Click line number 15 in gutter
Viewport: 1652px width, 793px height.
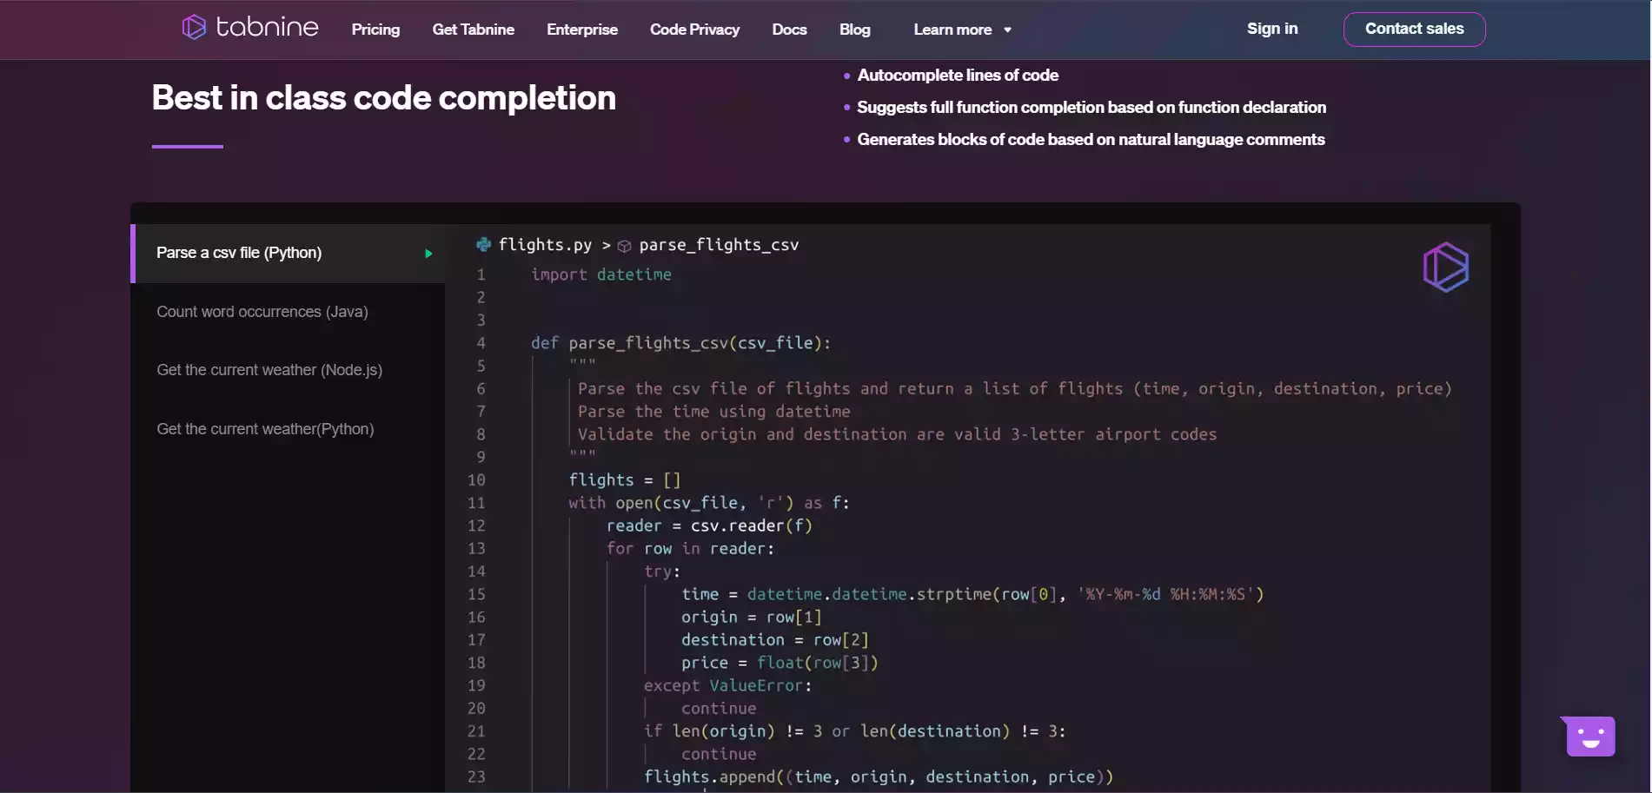point(476,594)
